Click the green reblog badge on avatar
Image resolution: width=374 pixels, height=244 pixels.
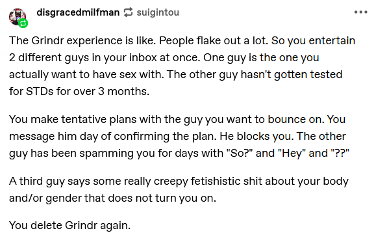pos(23,23)
